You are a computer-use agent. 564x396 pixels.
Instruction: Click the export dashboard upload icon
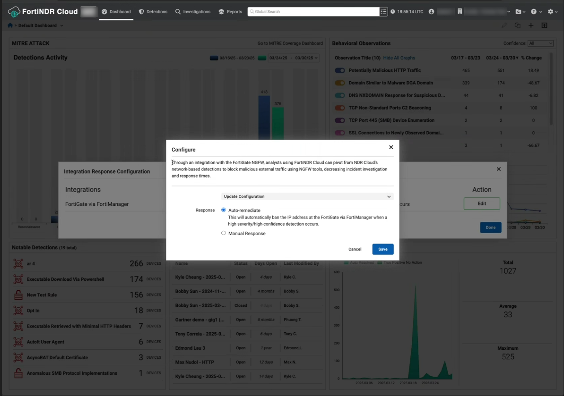click(x=544, y=25)
